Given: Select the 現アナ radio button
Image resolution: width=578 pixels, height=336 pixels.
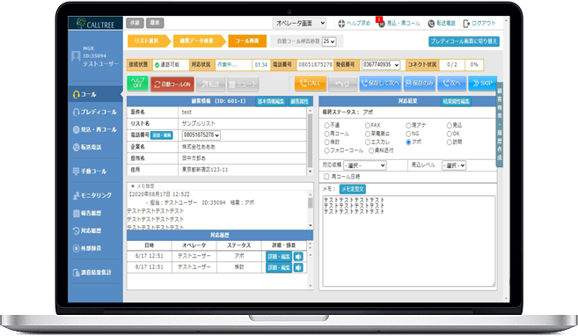Looking at the screenshot, I should click(408, 126).
